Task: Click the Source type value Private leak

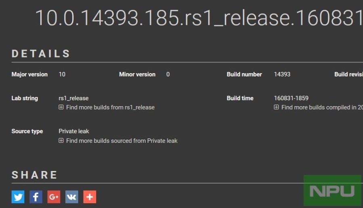Action: (74, 131)
